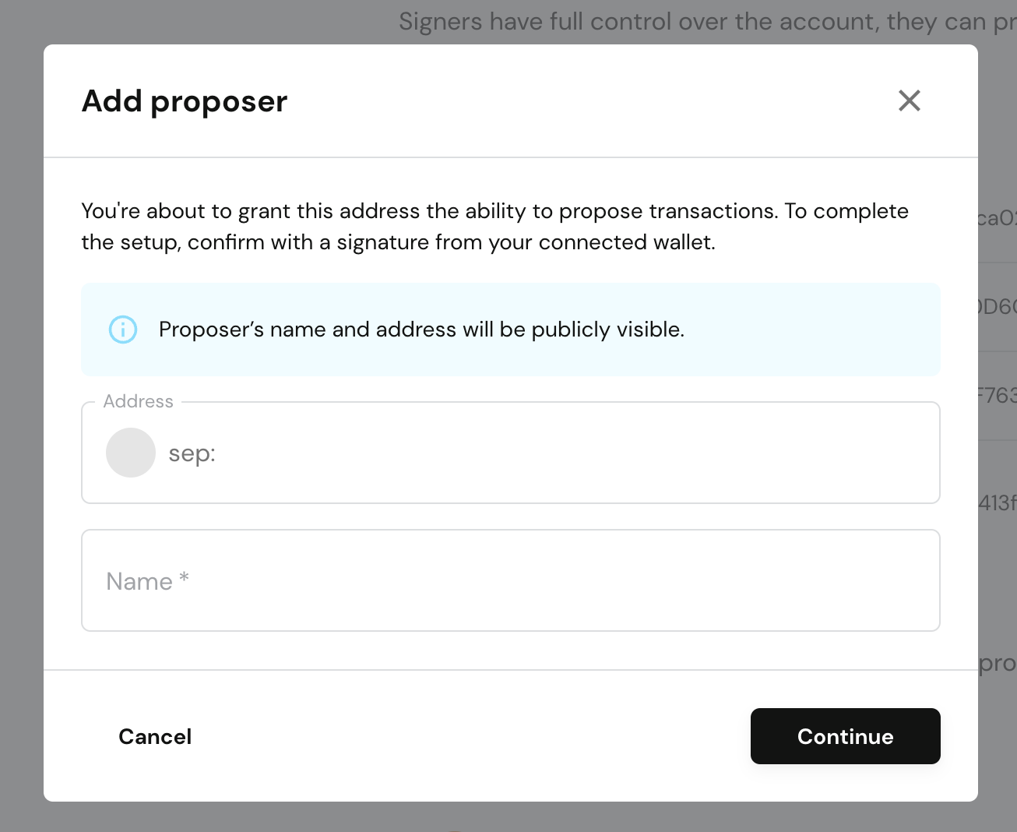Select the Name placeholder text area

(146, 580)
